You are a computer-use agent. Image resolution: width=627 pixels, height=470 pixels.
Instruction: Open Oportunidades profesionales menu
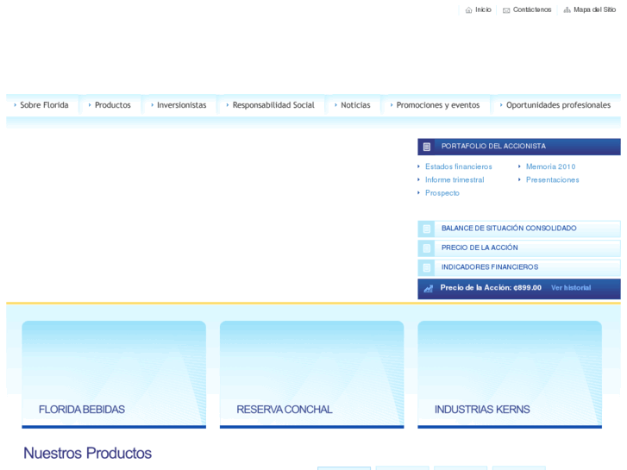[x=558, y=105]
